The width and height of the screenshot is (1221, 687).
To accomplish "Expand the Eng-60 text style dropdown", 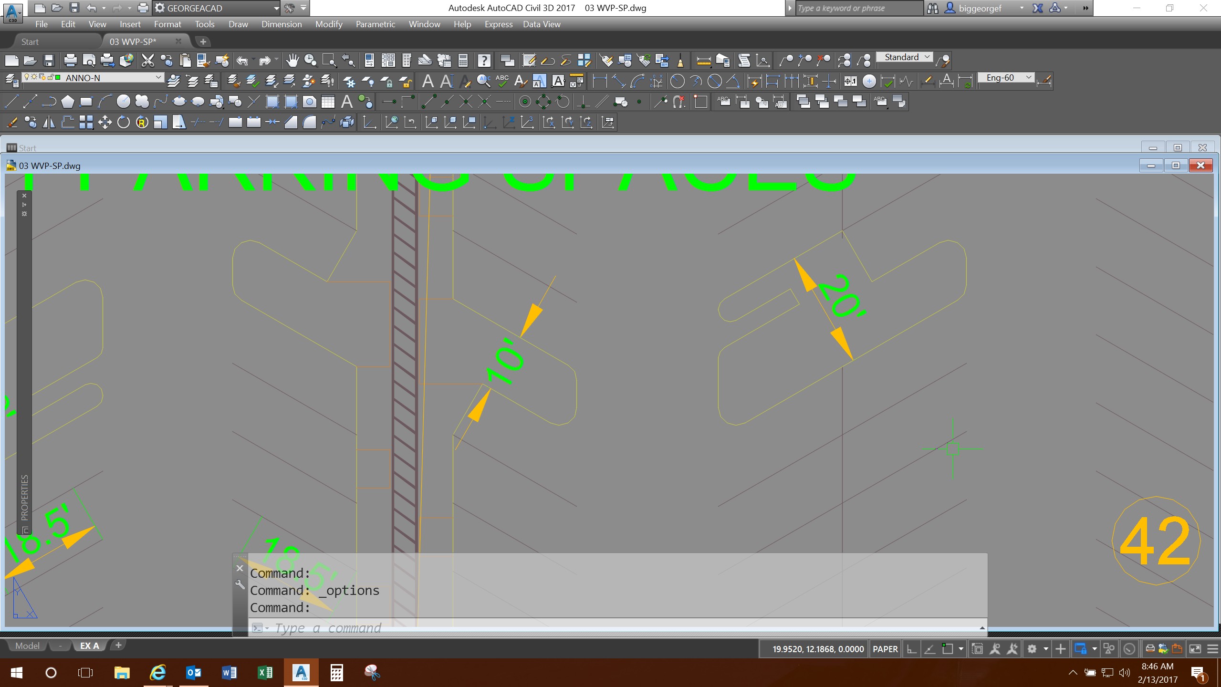I will [x=1029, y=77].
